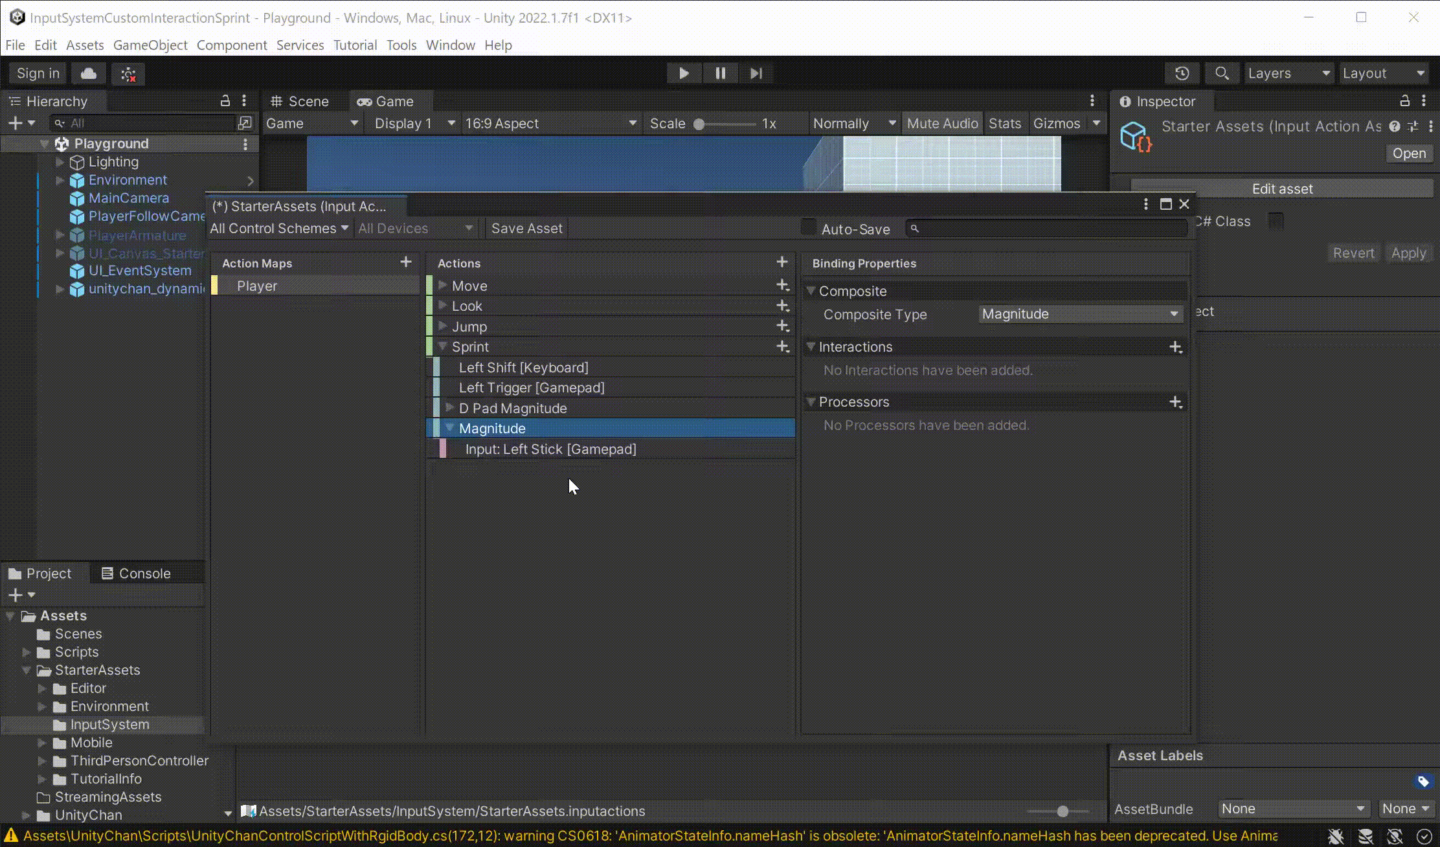Tick the Generate C# Class checkbox
This screenshot has width=1440, height=847.
1276,220
